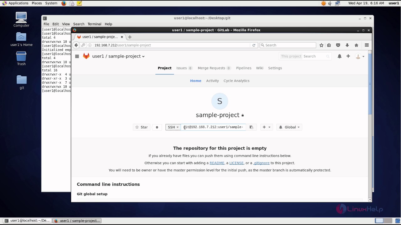Open Firefox downloads arrow
Viewport: 401px width, 225px height.
coord(347,45)
